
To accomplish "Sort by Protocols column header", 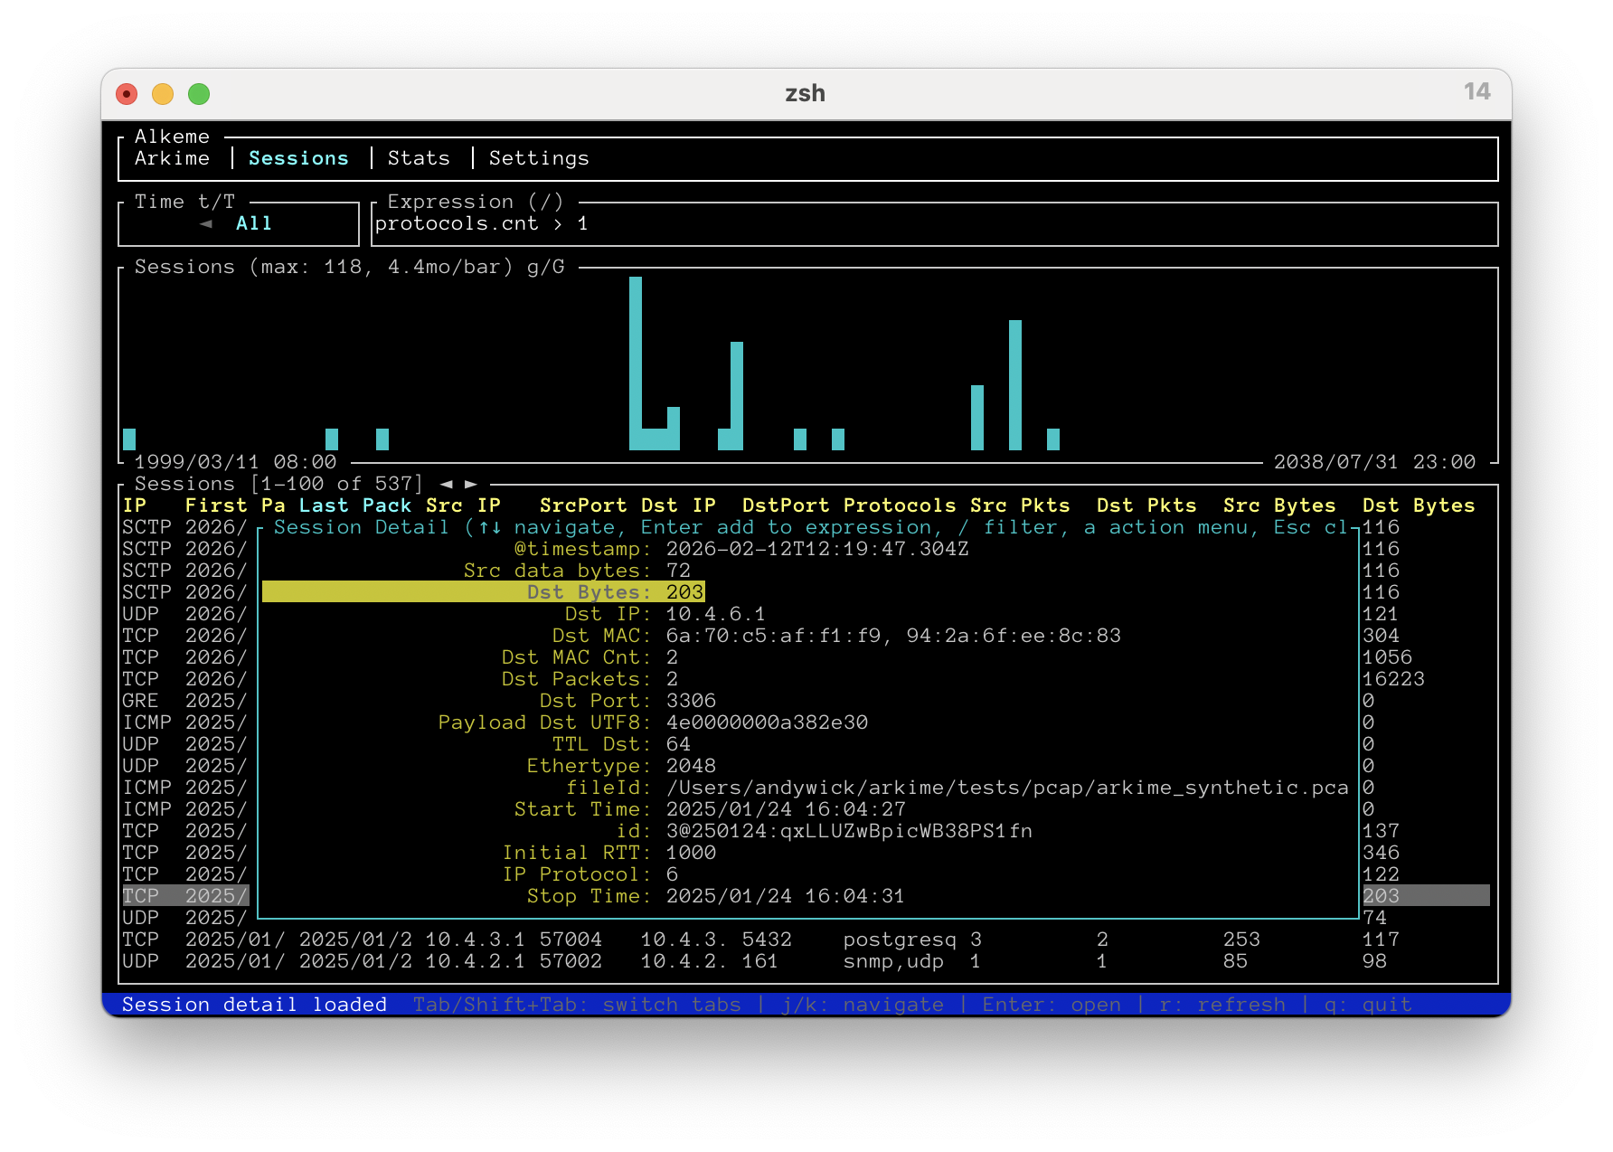I will [x=900, y=505].
